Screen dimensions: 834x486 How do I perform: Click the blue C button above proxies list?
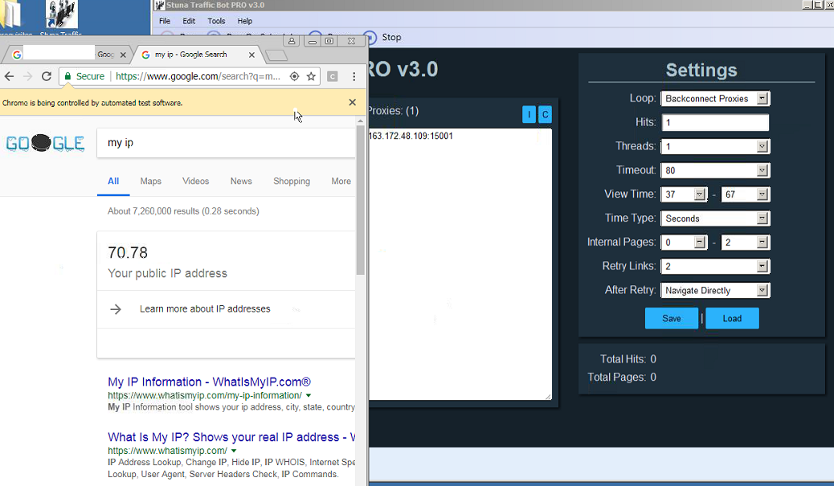click(546, 114)
